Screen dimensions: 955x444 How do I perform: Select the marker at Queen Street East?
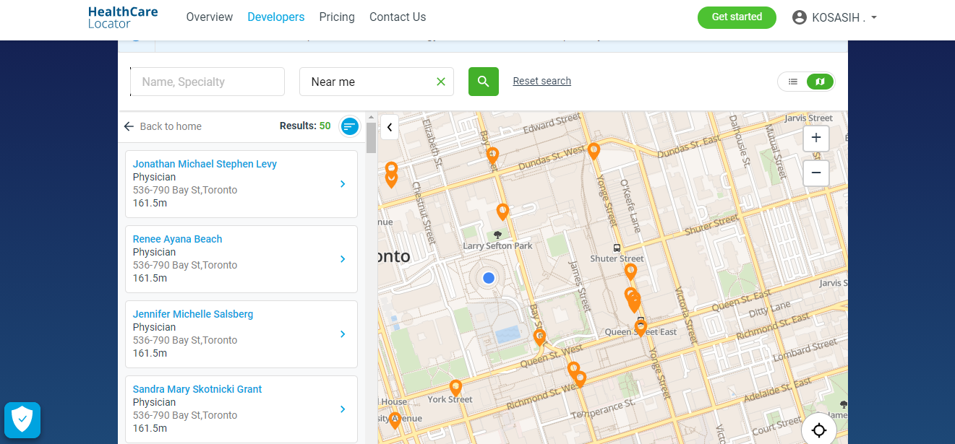[x=641, y=328]
